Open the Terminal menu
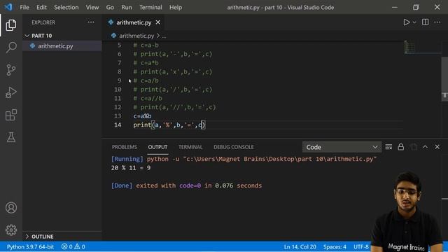Screen dimensions: 448x252 coord(150,7)
